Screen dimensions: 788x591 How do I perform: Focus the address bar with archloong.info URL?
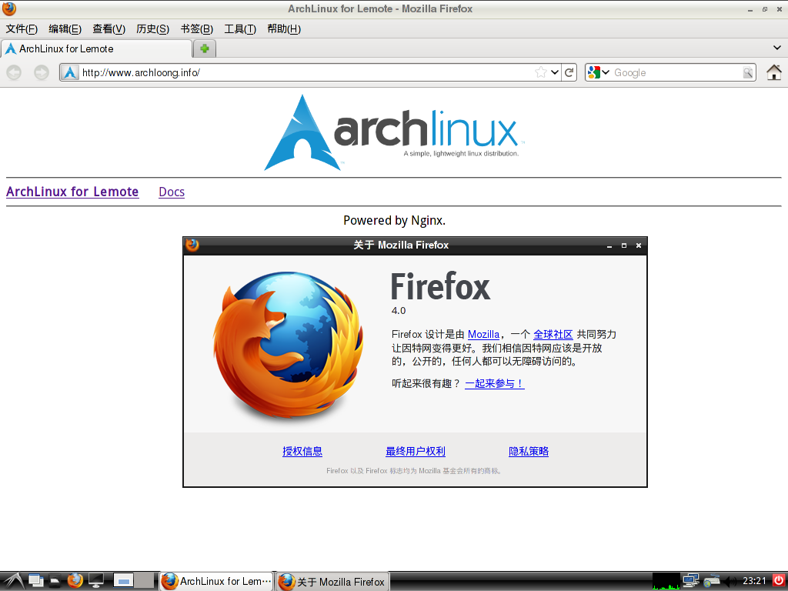(306, 73)
